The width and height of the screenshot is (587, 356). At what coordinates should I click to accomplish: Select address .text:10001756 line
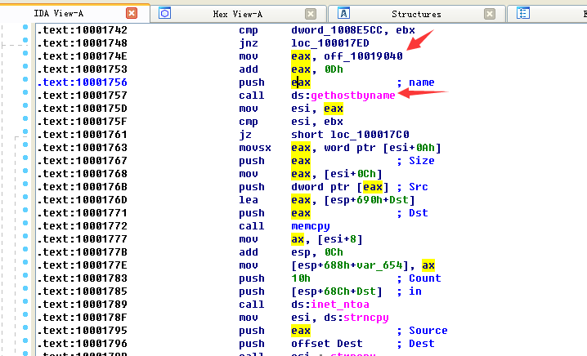click(82, 82)
